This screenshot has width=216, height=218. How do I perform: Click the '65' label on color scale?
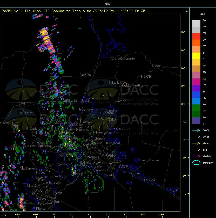[x=204, y=33]
